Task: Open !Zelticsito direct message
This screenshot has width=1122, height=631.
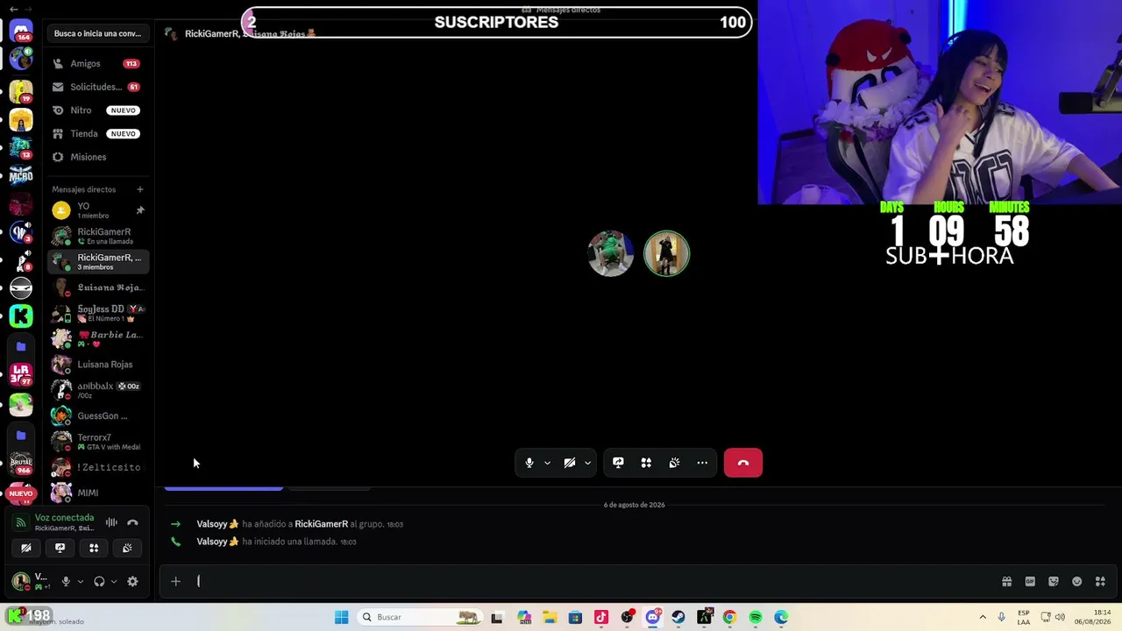Action: 97,467
